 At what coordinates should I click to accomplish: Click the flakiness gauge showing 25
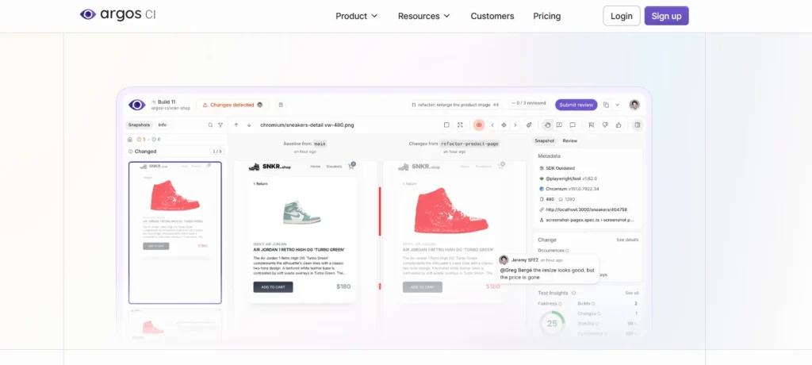point(552,324)
